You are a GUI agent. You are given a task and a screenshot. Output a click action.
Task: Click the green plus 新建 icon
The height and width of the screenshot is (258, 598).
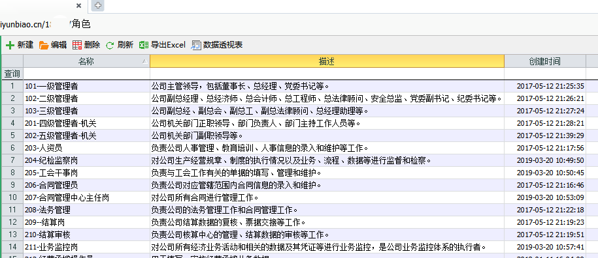pos(10,45)
